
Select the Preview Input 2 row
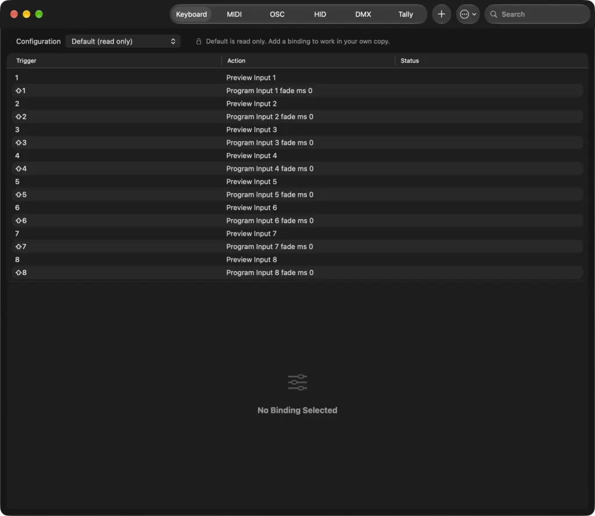pyautogui.click(x=297, y=104)
